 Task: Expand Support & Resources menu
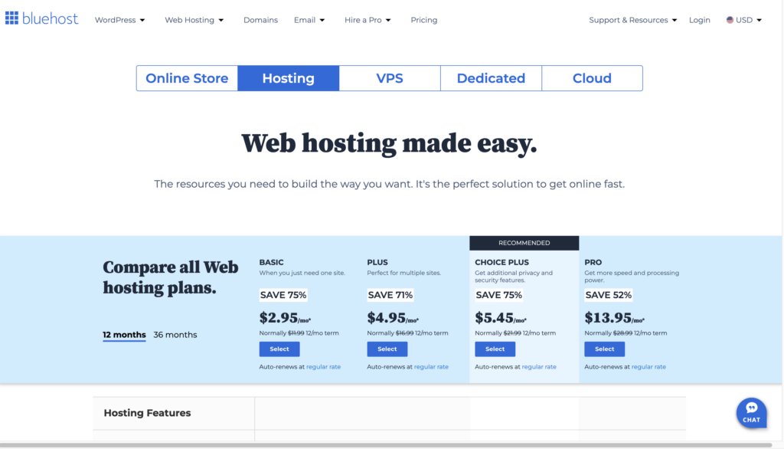click(x=632, y=20)
